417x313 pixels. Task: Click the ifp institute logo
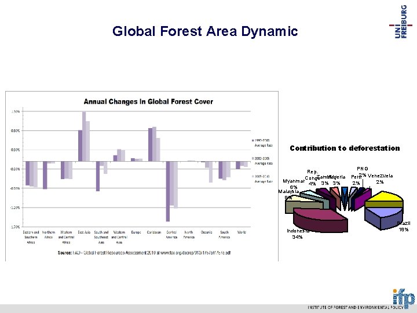[404, 299]
